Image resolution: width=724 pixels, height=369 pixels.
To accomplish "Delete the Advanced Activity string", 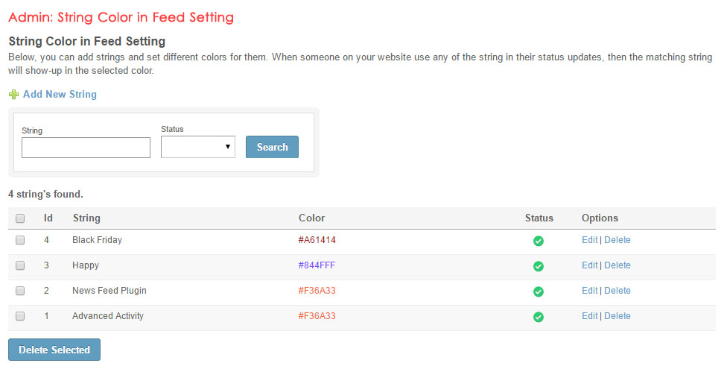I will coord(617,316).
